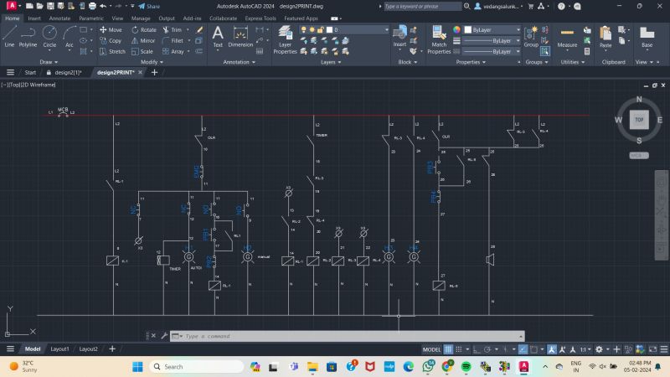The width and height of the screenshot is (670, 377).
Task: Activate the Fillet command
Action: click(173, 40)
